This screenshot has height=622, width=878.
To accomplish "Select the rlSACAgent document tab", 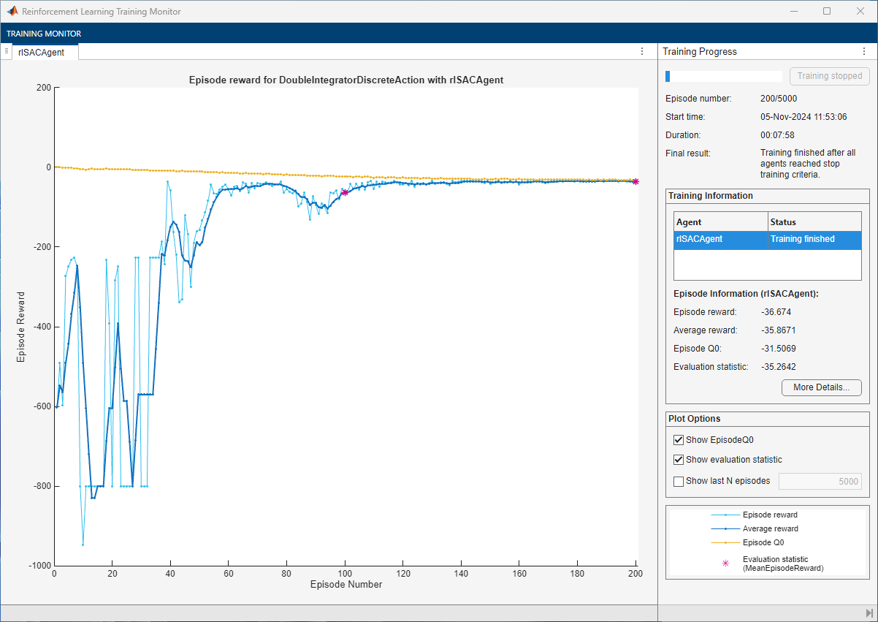I will 41,52.
